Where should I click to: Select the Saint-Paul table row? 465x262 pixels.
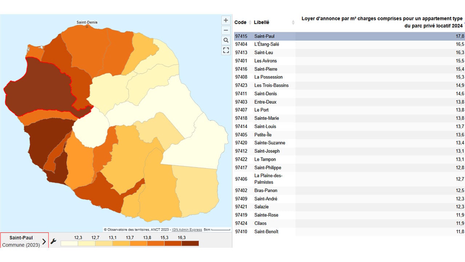coord(349,36)
